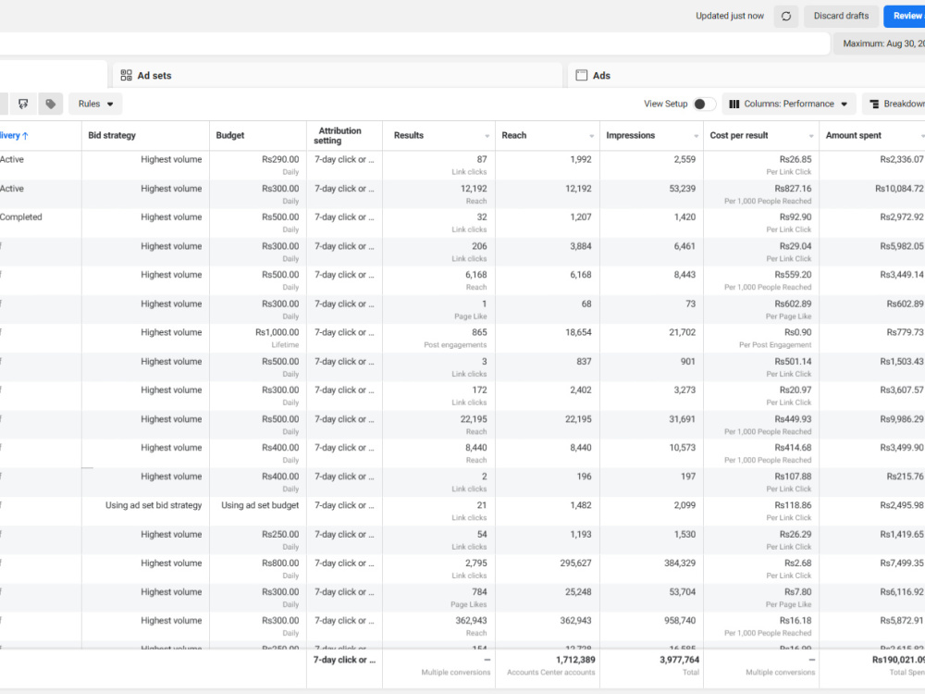The image size is (925, 694).
Task: Open the Results column menu arrow
Action: pos(487,136)
